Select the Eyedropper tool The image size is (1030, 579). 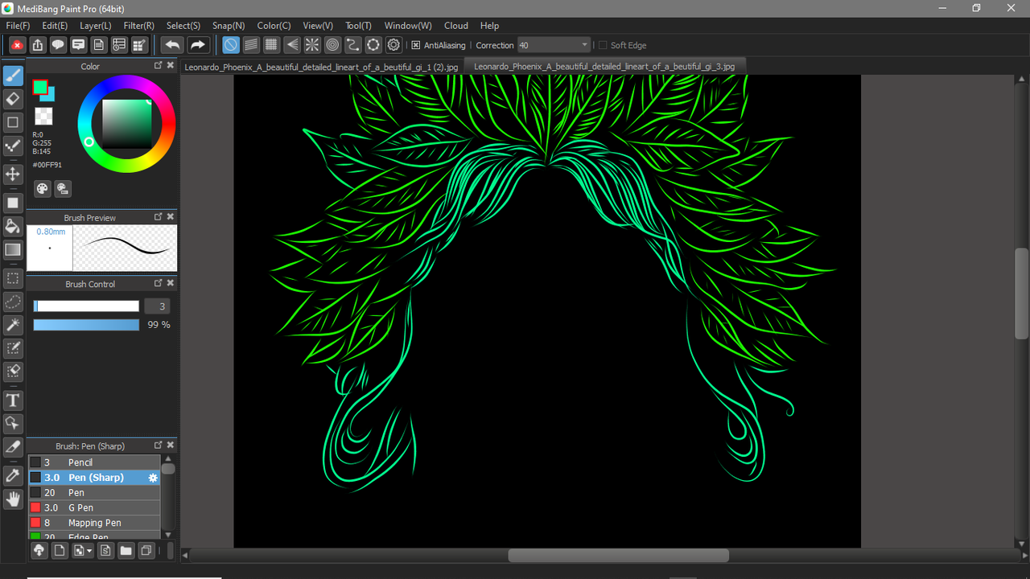(13, 475)
